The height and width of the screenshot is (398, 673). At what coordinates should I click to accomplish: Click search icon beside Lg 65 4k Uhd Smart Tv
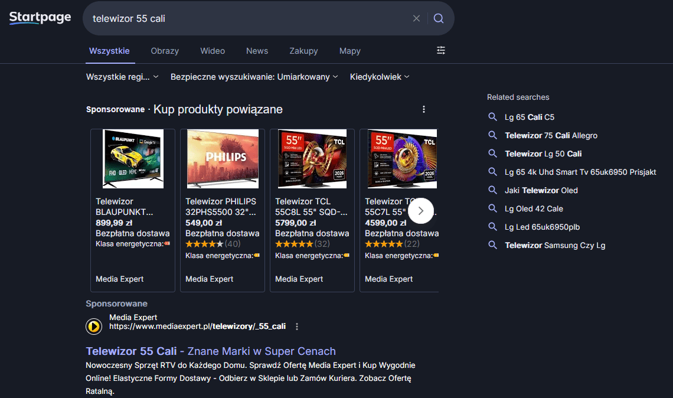(x=493, y=172)
